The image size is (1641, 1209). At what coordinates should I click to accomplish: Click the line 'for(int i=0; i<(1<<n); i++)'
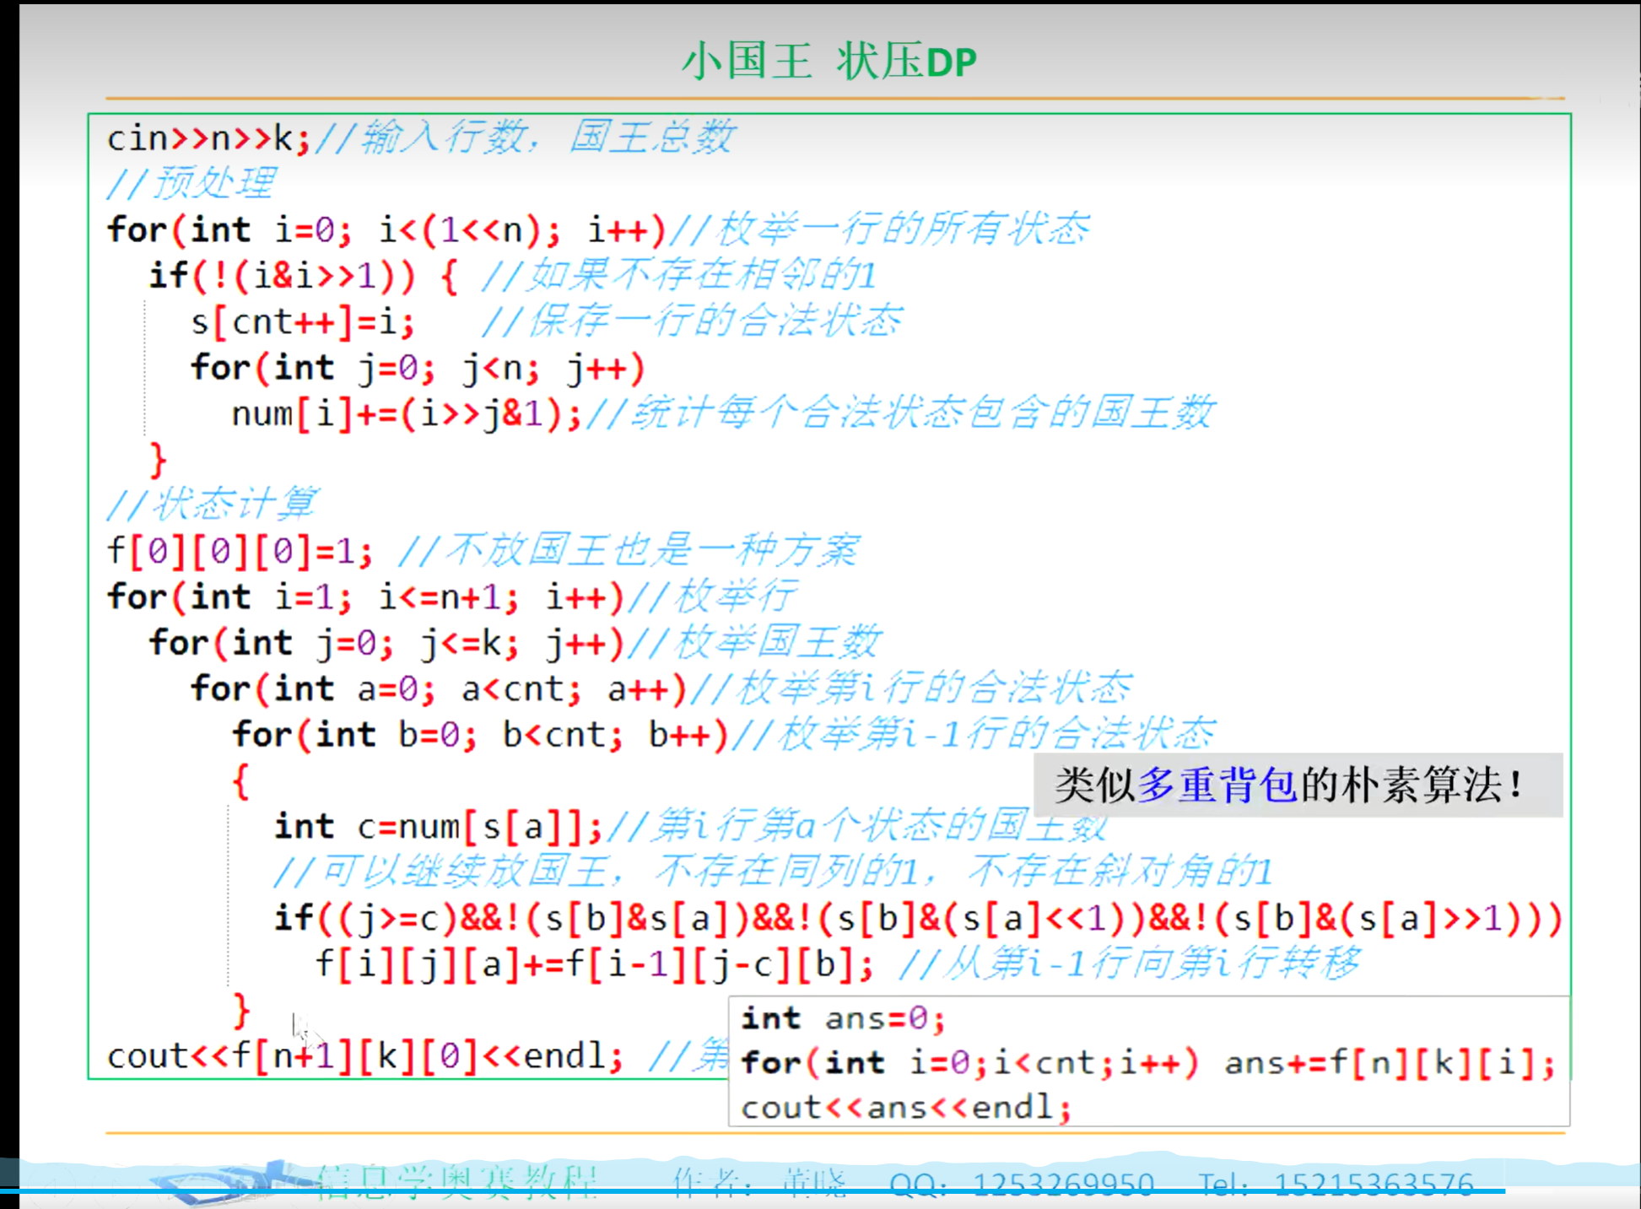click(x=386, y=229)
